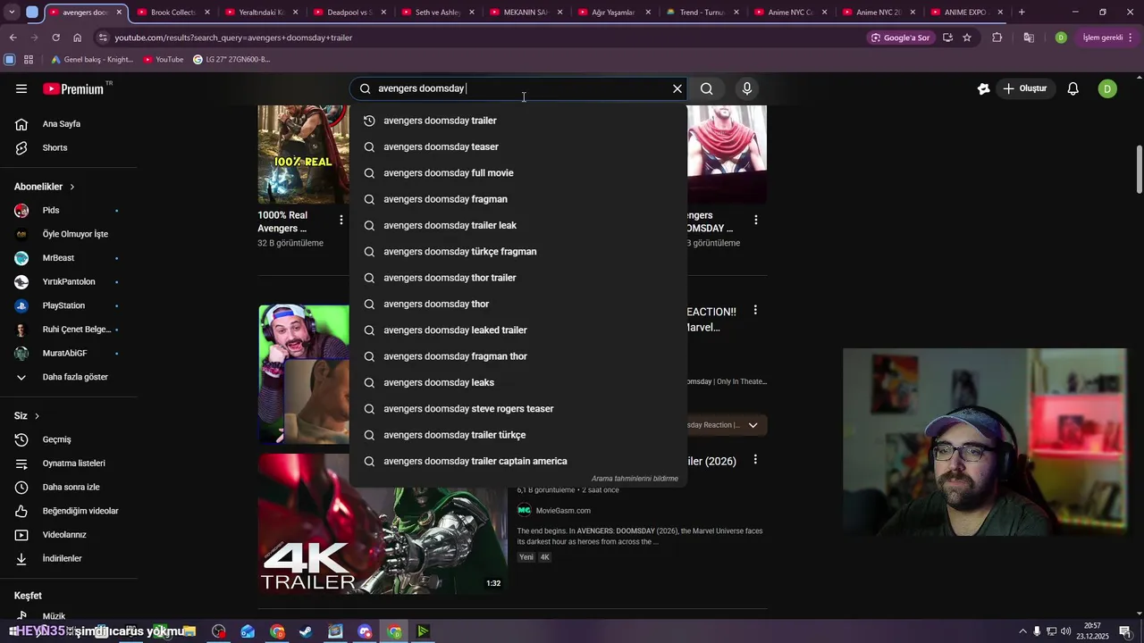This screenshot has height=643, width=1144.
Task: Open İndirilenler downloads
Action: tap(68, 558)
